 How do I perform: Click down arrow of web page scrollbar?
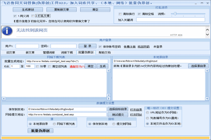207,35
